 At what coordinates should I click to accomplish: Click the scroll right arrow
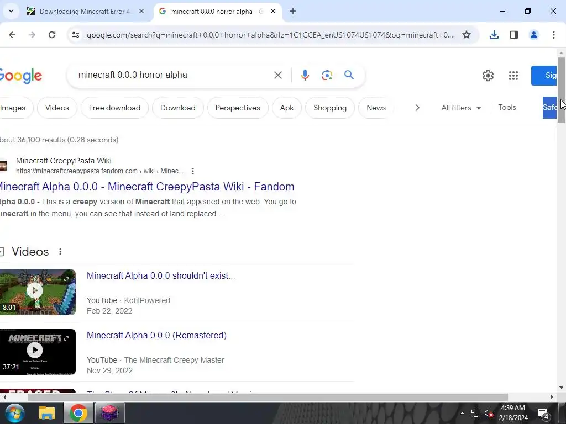pos(552,397)
